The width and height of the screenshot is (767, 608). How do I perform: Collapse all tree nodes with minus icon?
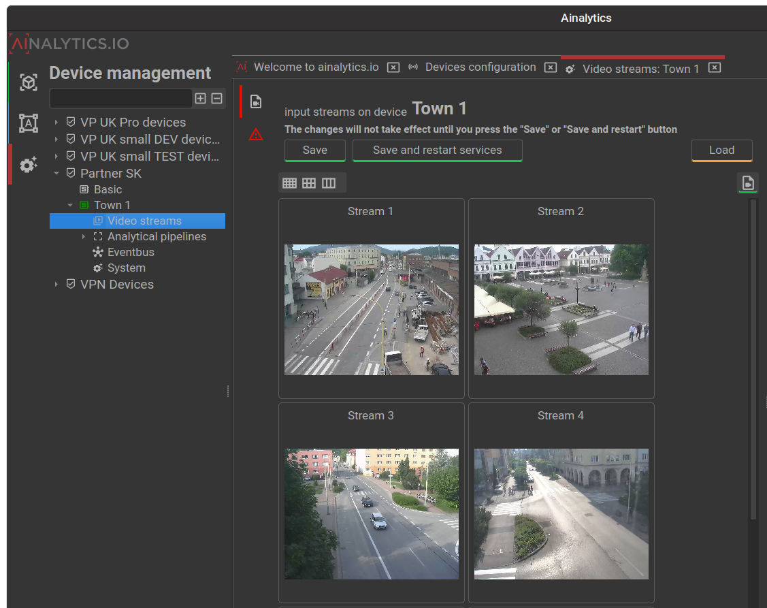tap(216, 99)
